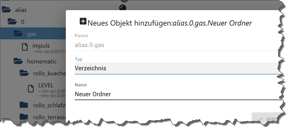Click the rollo_terrasse folder icon
291x132 pixels.
(24, 117)
